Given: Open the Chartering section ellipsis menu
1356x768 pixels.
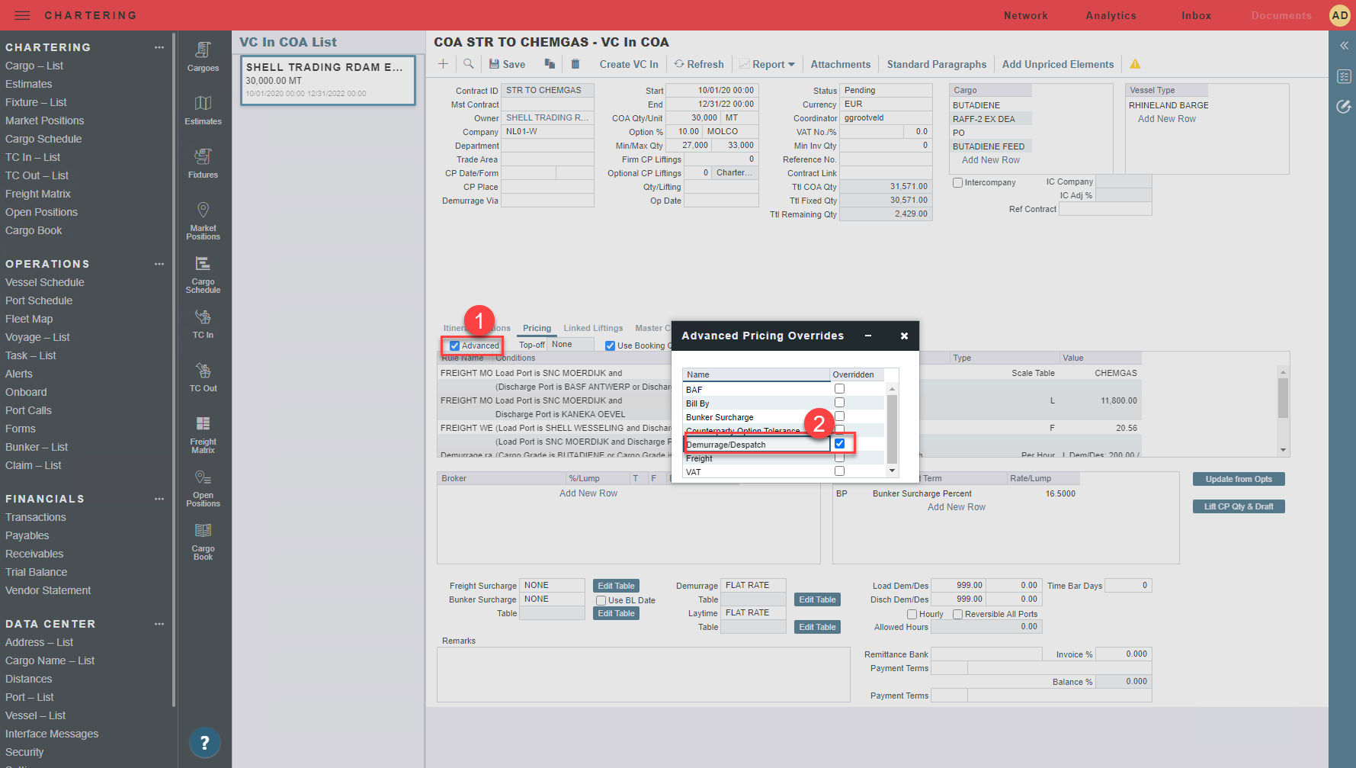Looking at the screenshot, I should [159, 47].
